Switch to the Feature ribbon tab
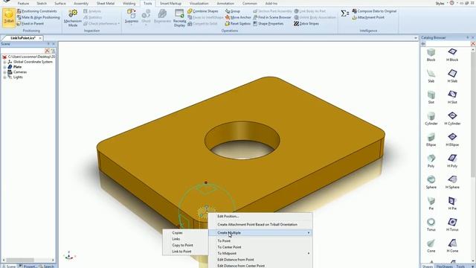Image resolution: width=476 pixels, height=268 pixels. pyautogui.click(x=23, y=3)
